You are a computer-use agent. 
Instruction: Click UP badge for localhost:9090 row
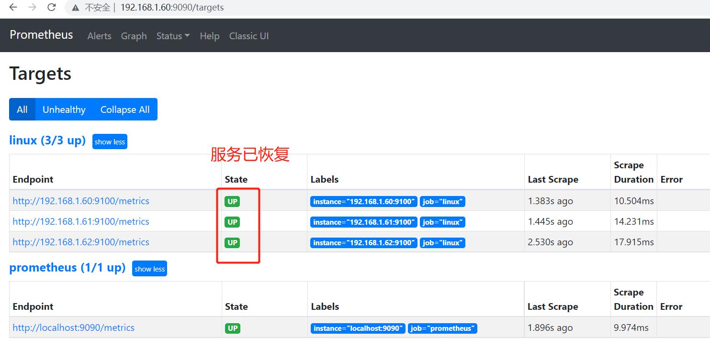232,328
